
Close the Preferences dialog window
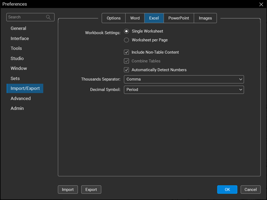pos(261,4)
